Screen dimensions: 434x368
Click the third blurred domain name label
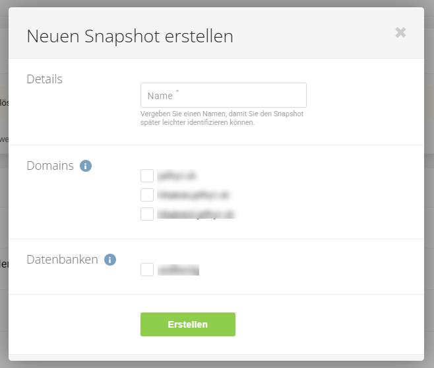pos(196,214)
